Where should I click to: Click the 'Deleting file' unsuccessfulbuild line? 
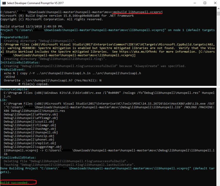tap(66, 161)
